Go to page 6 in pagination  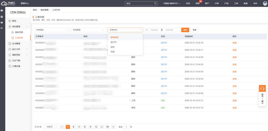click(x=96, y=127)
